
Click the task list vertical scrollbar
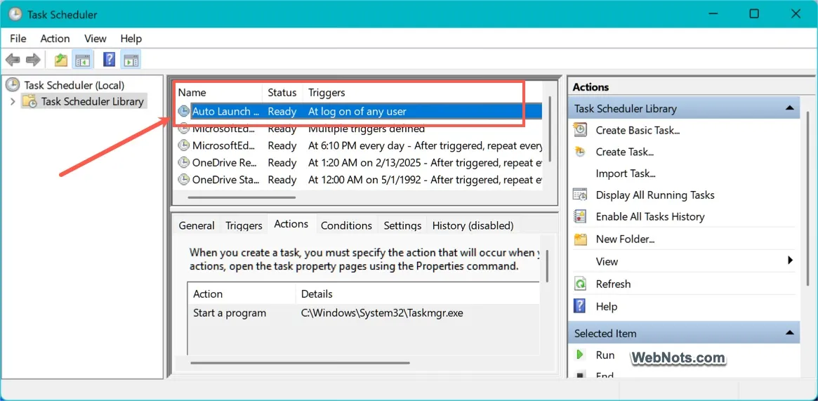tap(549, 129)
